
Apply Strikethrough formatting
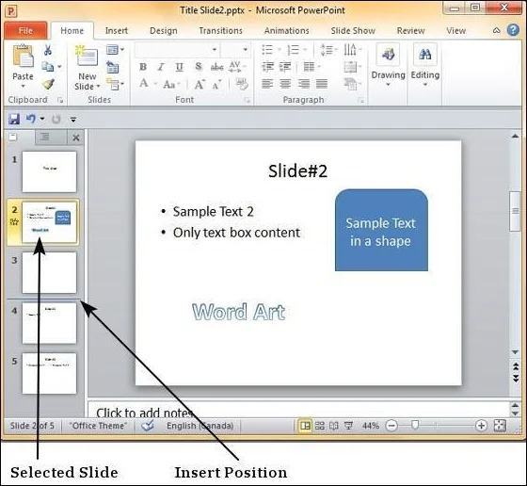(216, 67)
